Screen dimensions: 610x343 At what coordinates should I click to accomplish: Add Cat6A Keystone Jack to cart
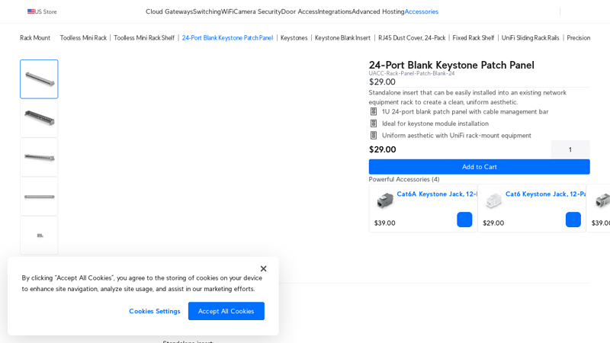pyautogui.click(x=464, y=220)
